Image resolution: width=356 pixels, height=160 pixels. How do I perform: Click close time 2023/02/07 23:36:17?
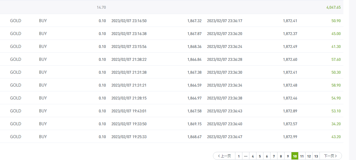[x=225, y=21]
